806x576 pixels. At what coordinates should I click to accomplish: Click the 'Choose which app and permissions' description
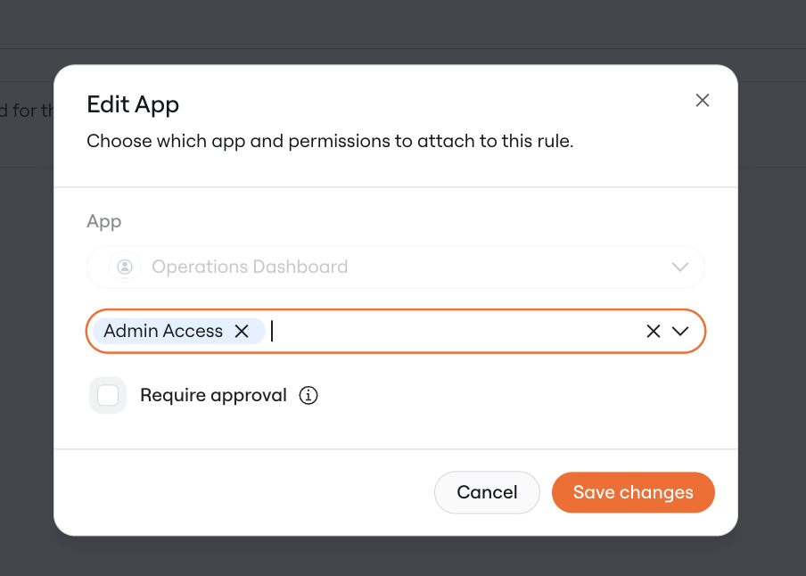coord(330,142)
